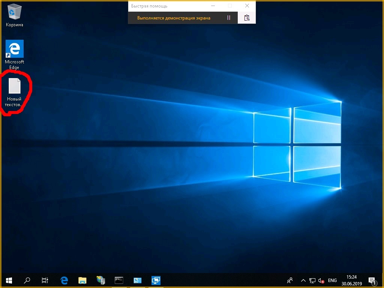384x288 pixels.
Task: Pause the screen sharing demonstration
Action: [228, 18]
